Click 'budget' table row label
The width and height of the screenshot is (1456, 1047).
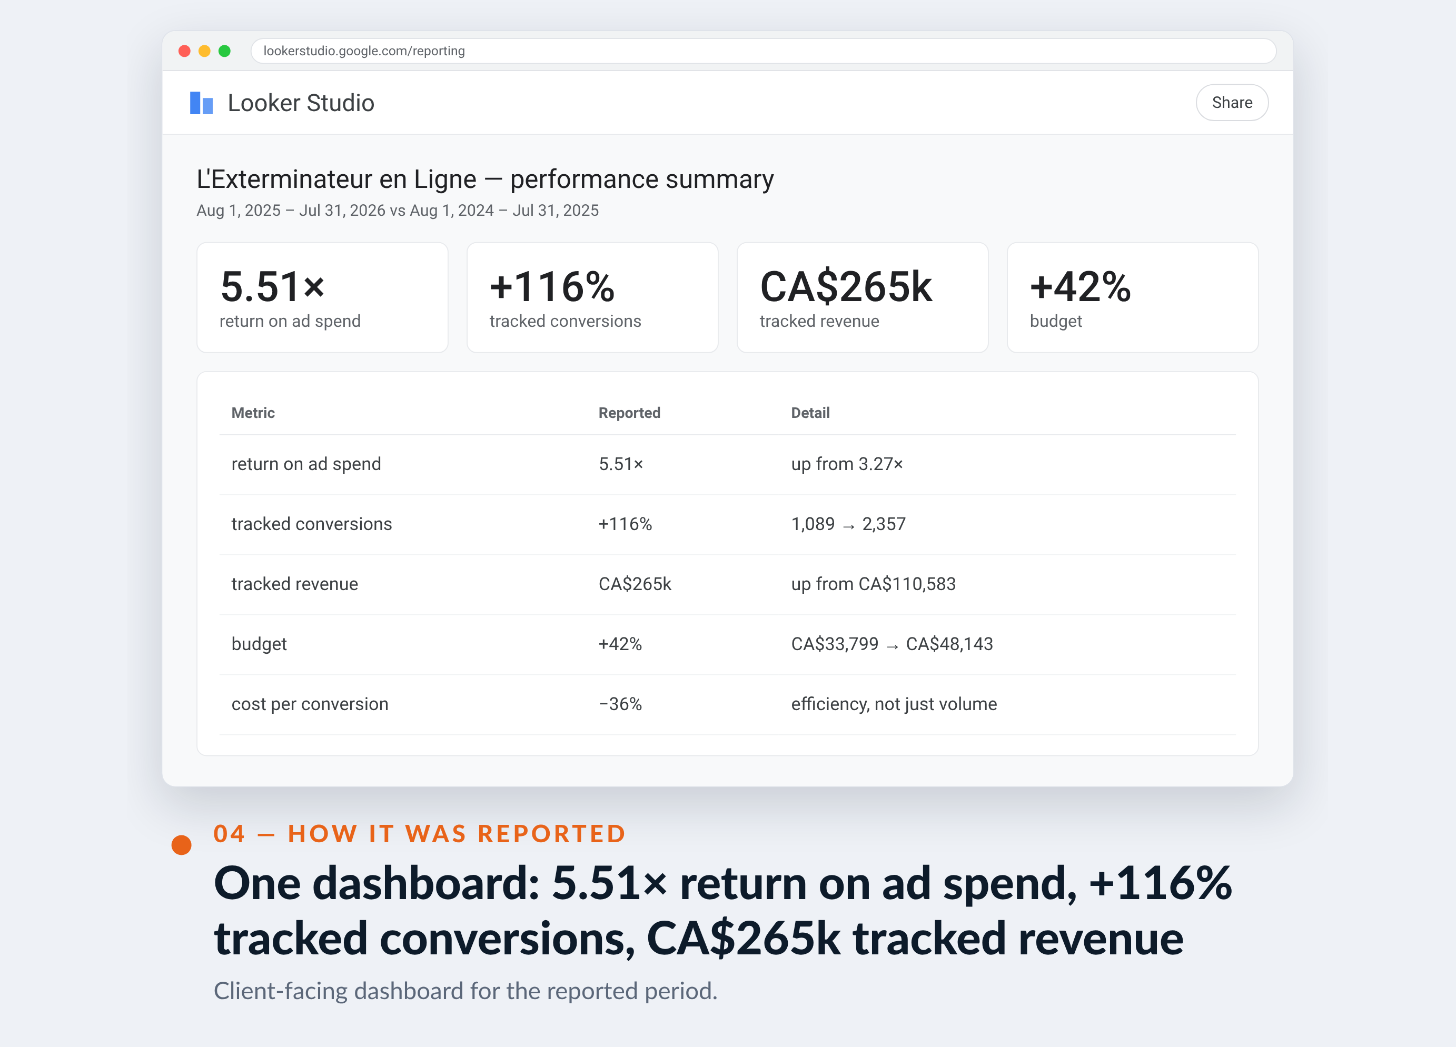pyautogui.click(x=259, y=644)
